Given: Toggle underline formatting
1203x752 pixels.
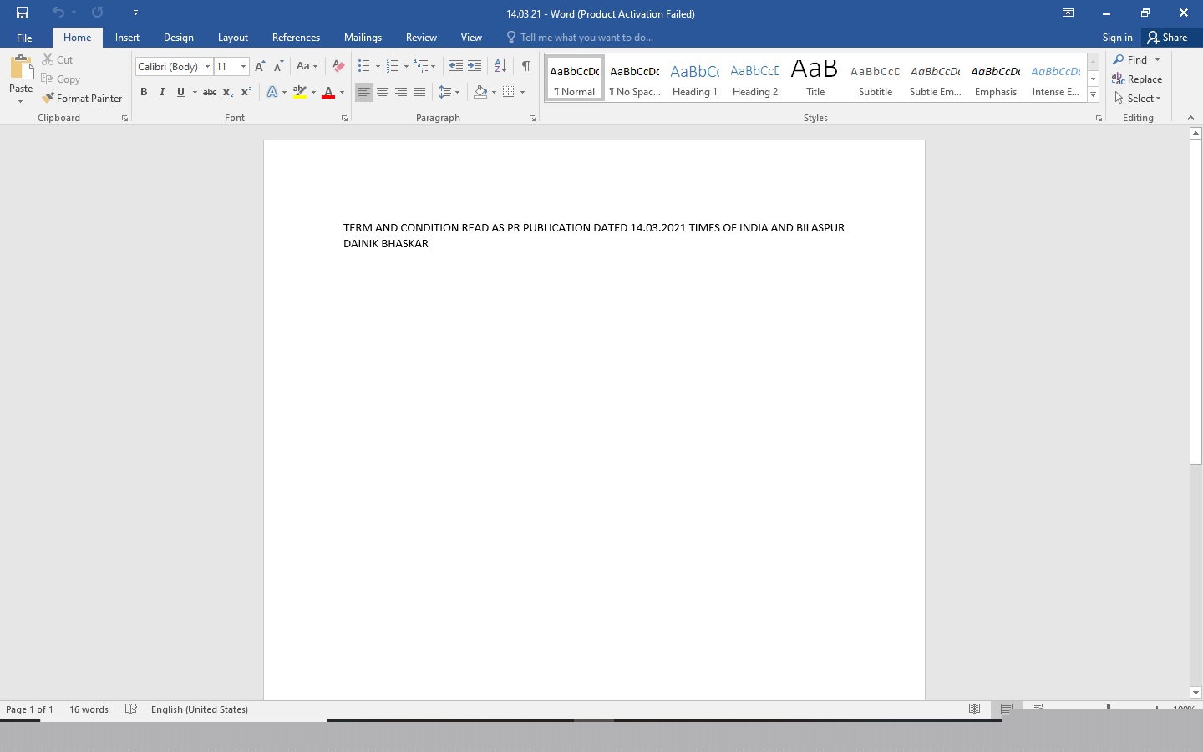Looking at the screenshot, I should [180, 92].
